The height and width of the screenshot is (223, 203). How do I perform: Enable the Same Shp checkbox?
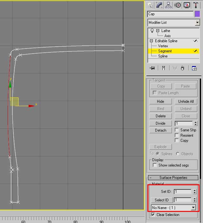point(177,130)
